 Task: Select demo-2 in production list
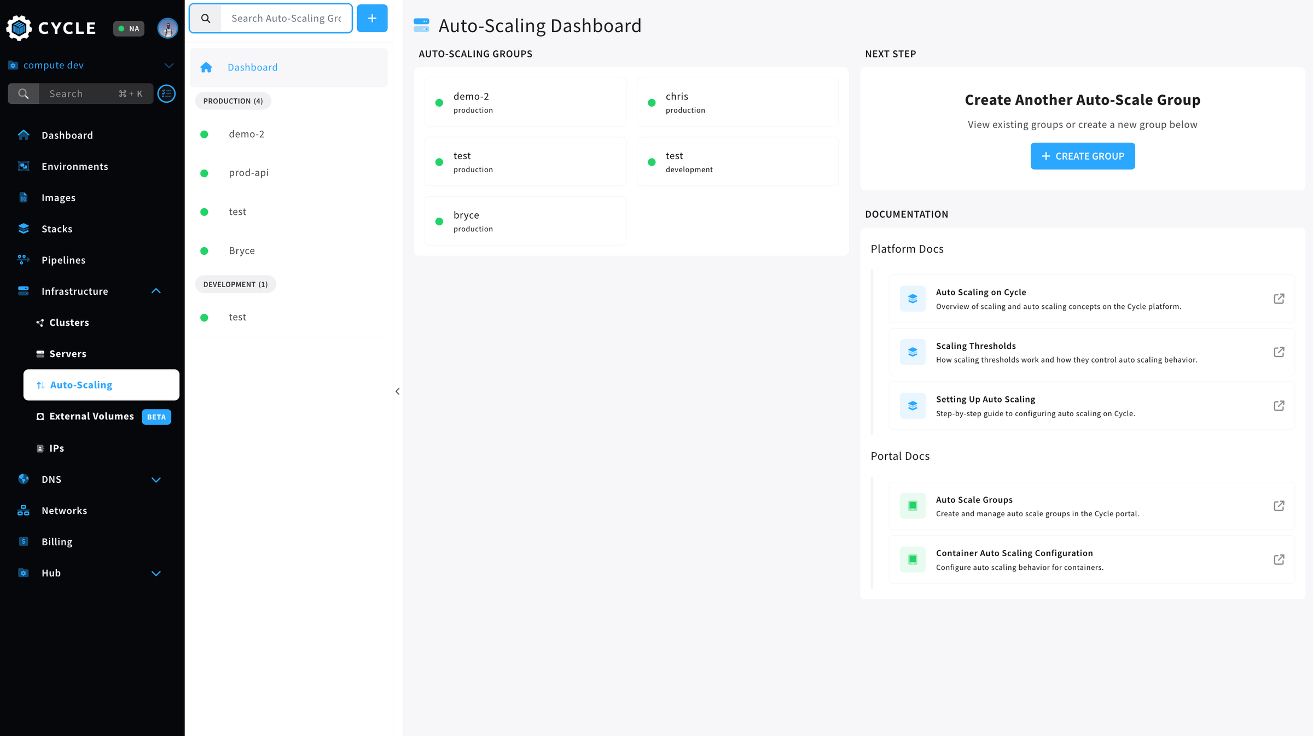[x=288, y=134]
